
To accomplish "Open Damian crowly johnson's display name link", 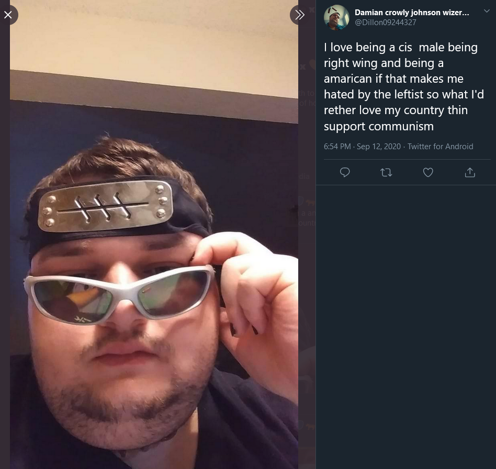I will (x=412, y=13).
